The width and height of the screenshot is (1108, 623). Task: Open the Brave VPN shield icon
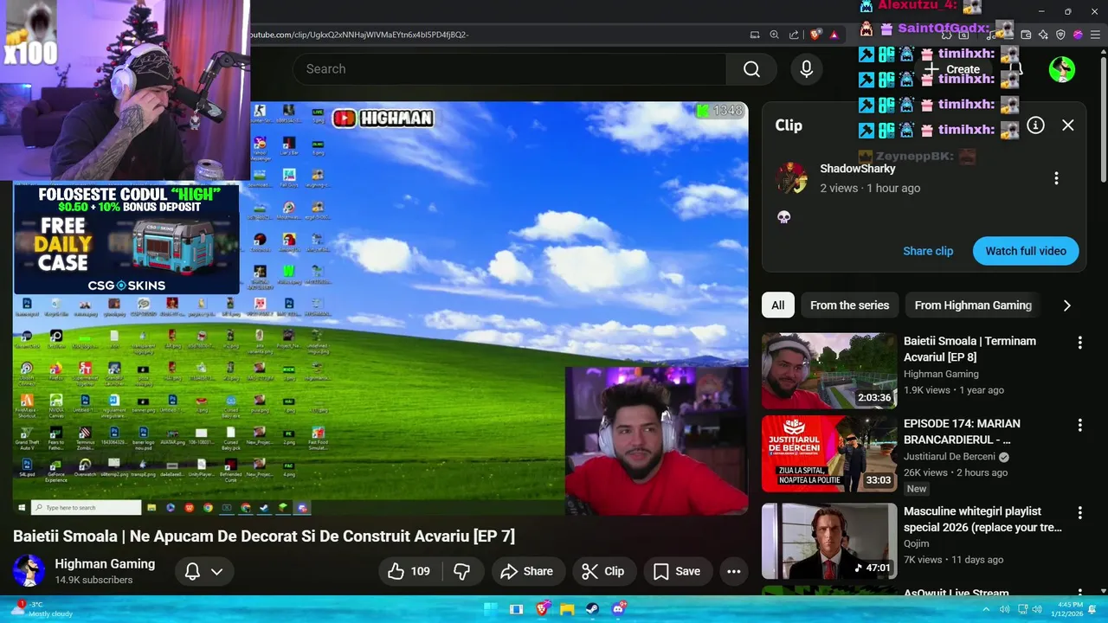1060,35
